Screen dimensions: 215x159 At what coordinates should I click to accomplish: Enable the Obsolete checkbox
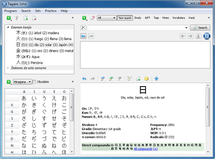[34, 82]
